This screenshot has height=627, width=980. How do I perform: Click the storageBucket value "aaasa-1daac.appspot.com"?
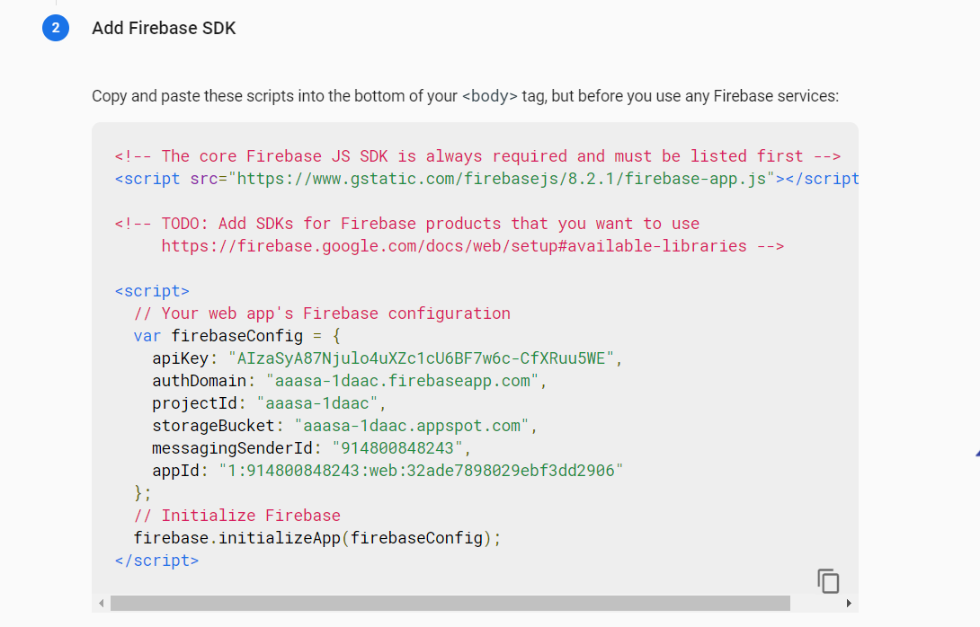(x=412, y=426)
